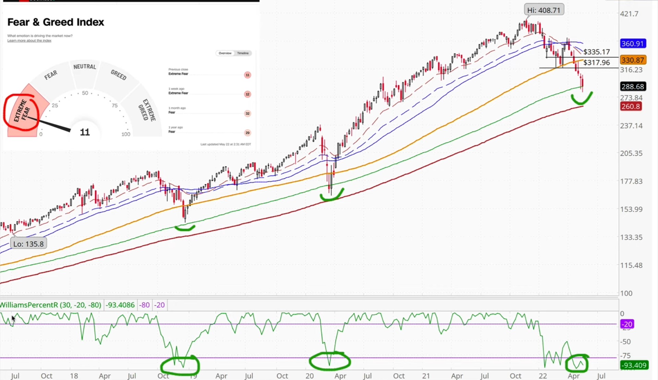Click the FEAR gauge segment

click(51, 75)
